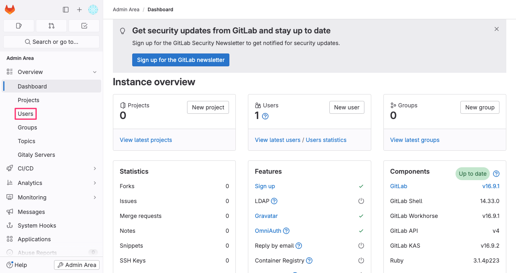The height and width of the screenshot is (273, 516).
Task: Click Admin Area in the breadcrumb
Action: [x=126, y=10]
